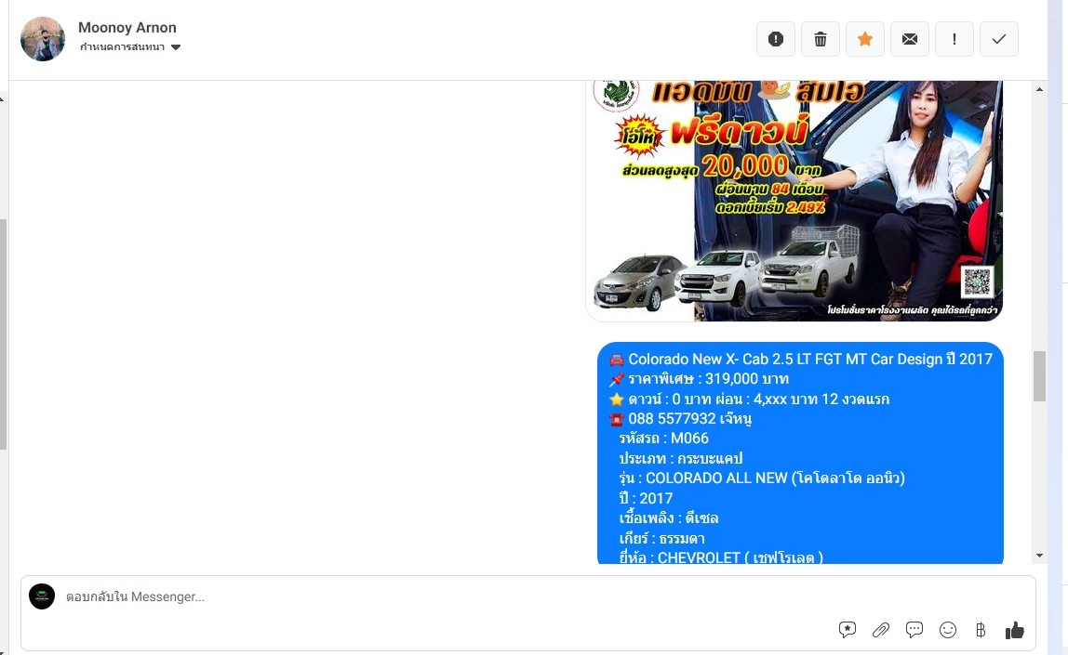Toggle the orange star favorite icon

(x=865, y=39)
